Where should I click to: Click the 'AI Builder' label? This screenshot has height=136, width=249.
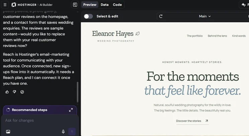click(x=46, y=5)
